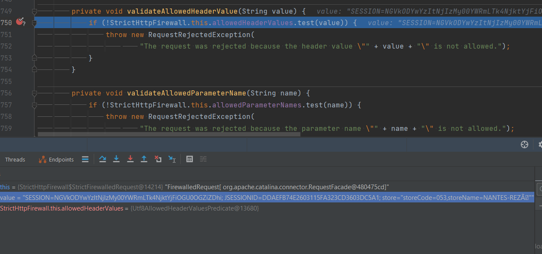Collapse the validateAllowedParameterName method fold

click(35, 92)
